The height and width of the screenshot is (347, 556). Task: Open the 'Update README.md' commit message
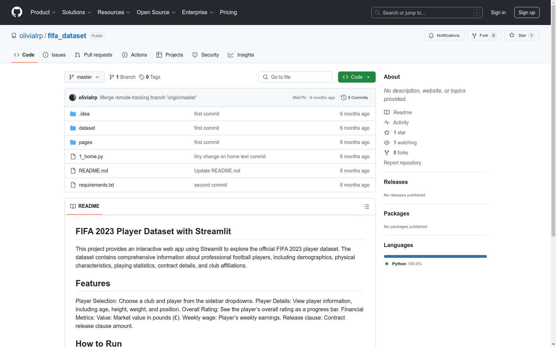coord(217,171)
